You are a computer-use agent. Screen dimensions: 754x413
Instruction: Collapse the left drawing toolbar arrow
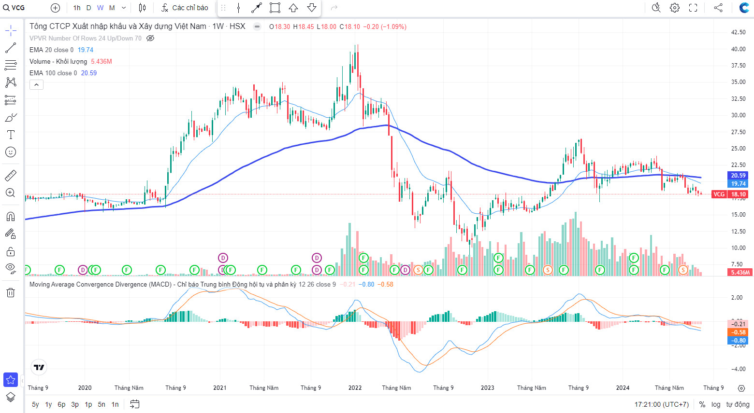[23, 381]
